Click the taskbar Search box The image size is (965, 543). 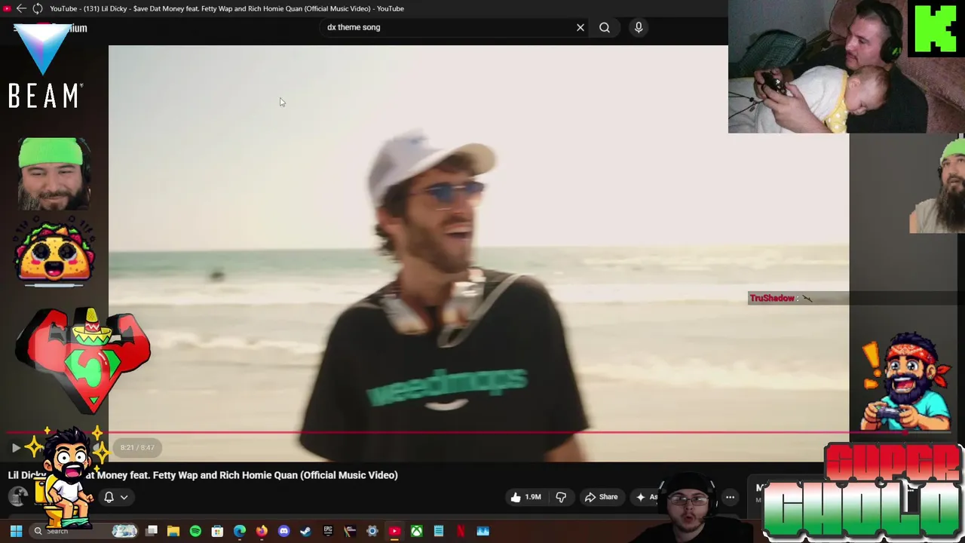tap(84, 532)
